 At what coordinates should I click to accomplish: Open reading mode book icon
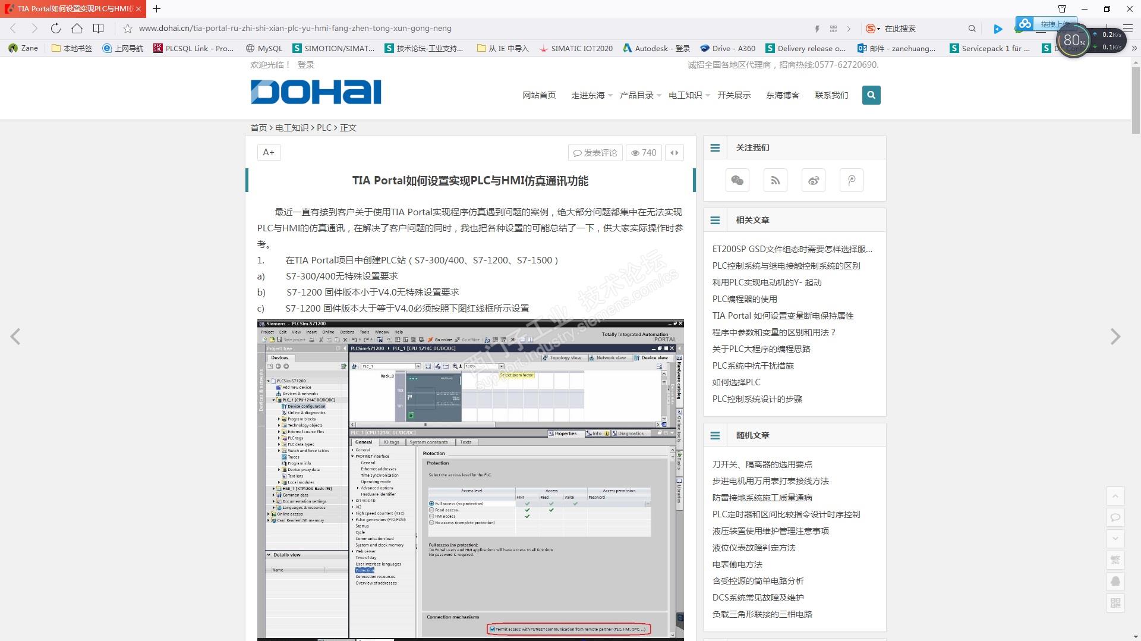coord(99,28)
